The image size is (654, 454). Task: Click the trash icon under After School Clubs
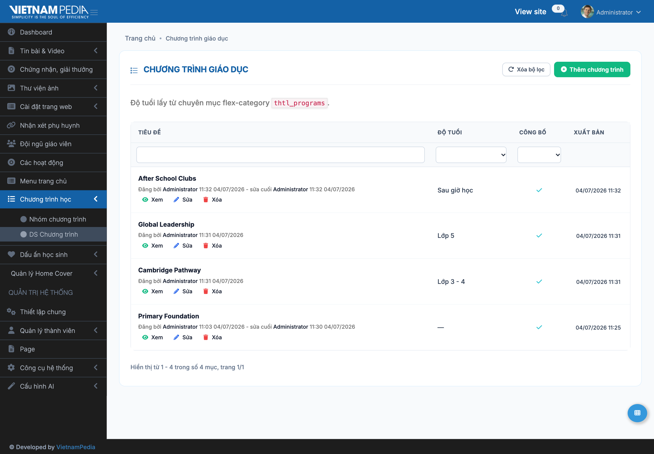[x=206, y=200]
